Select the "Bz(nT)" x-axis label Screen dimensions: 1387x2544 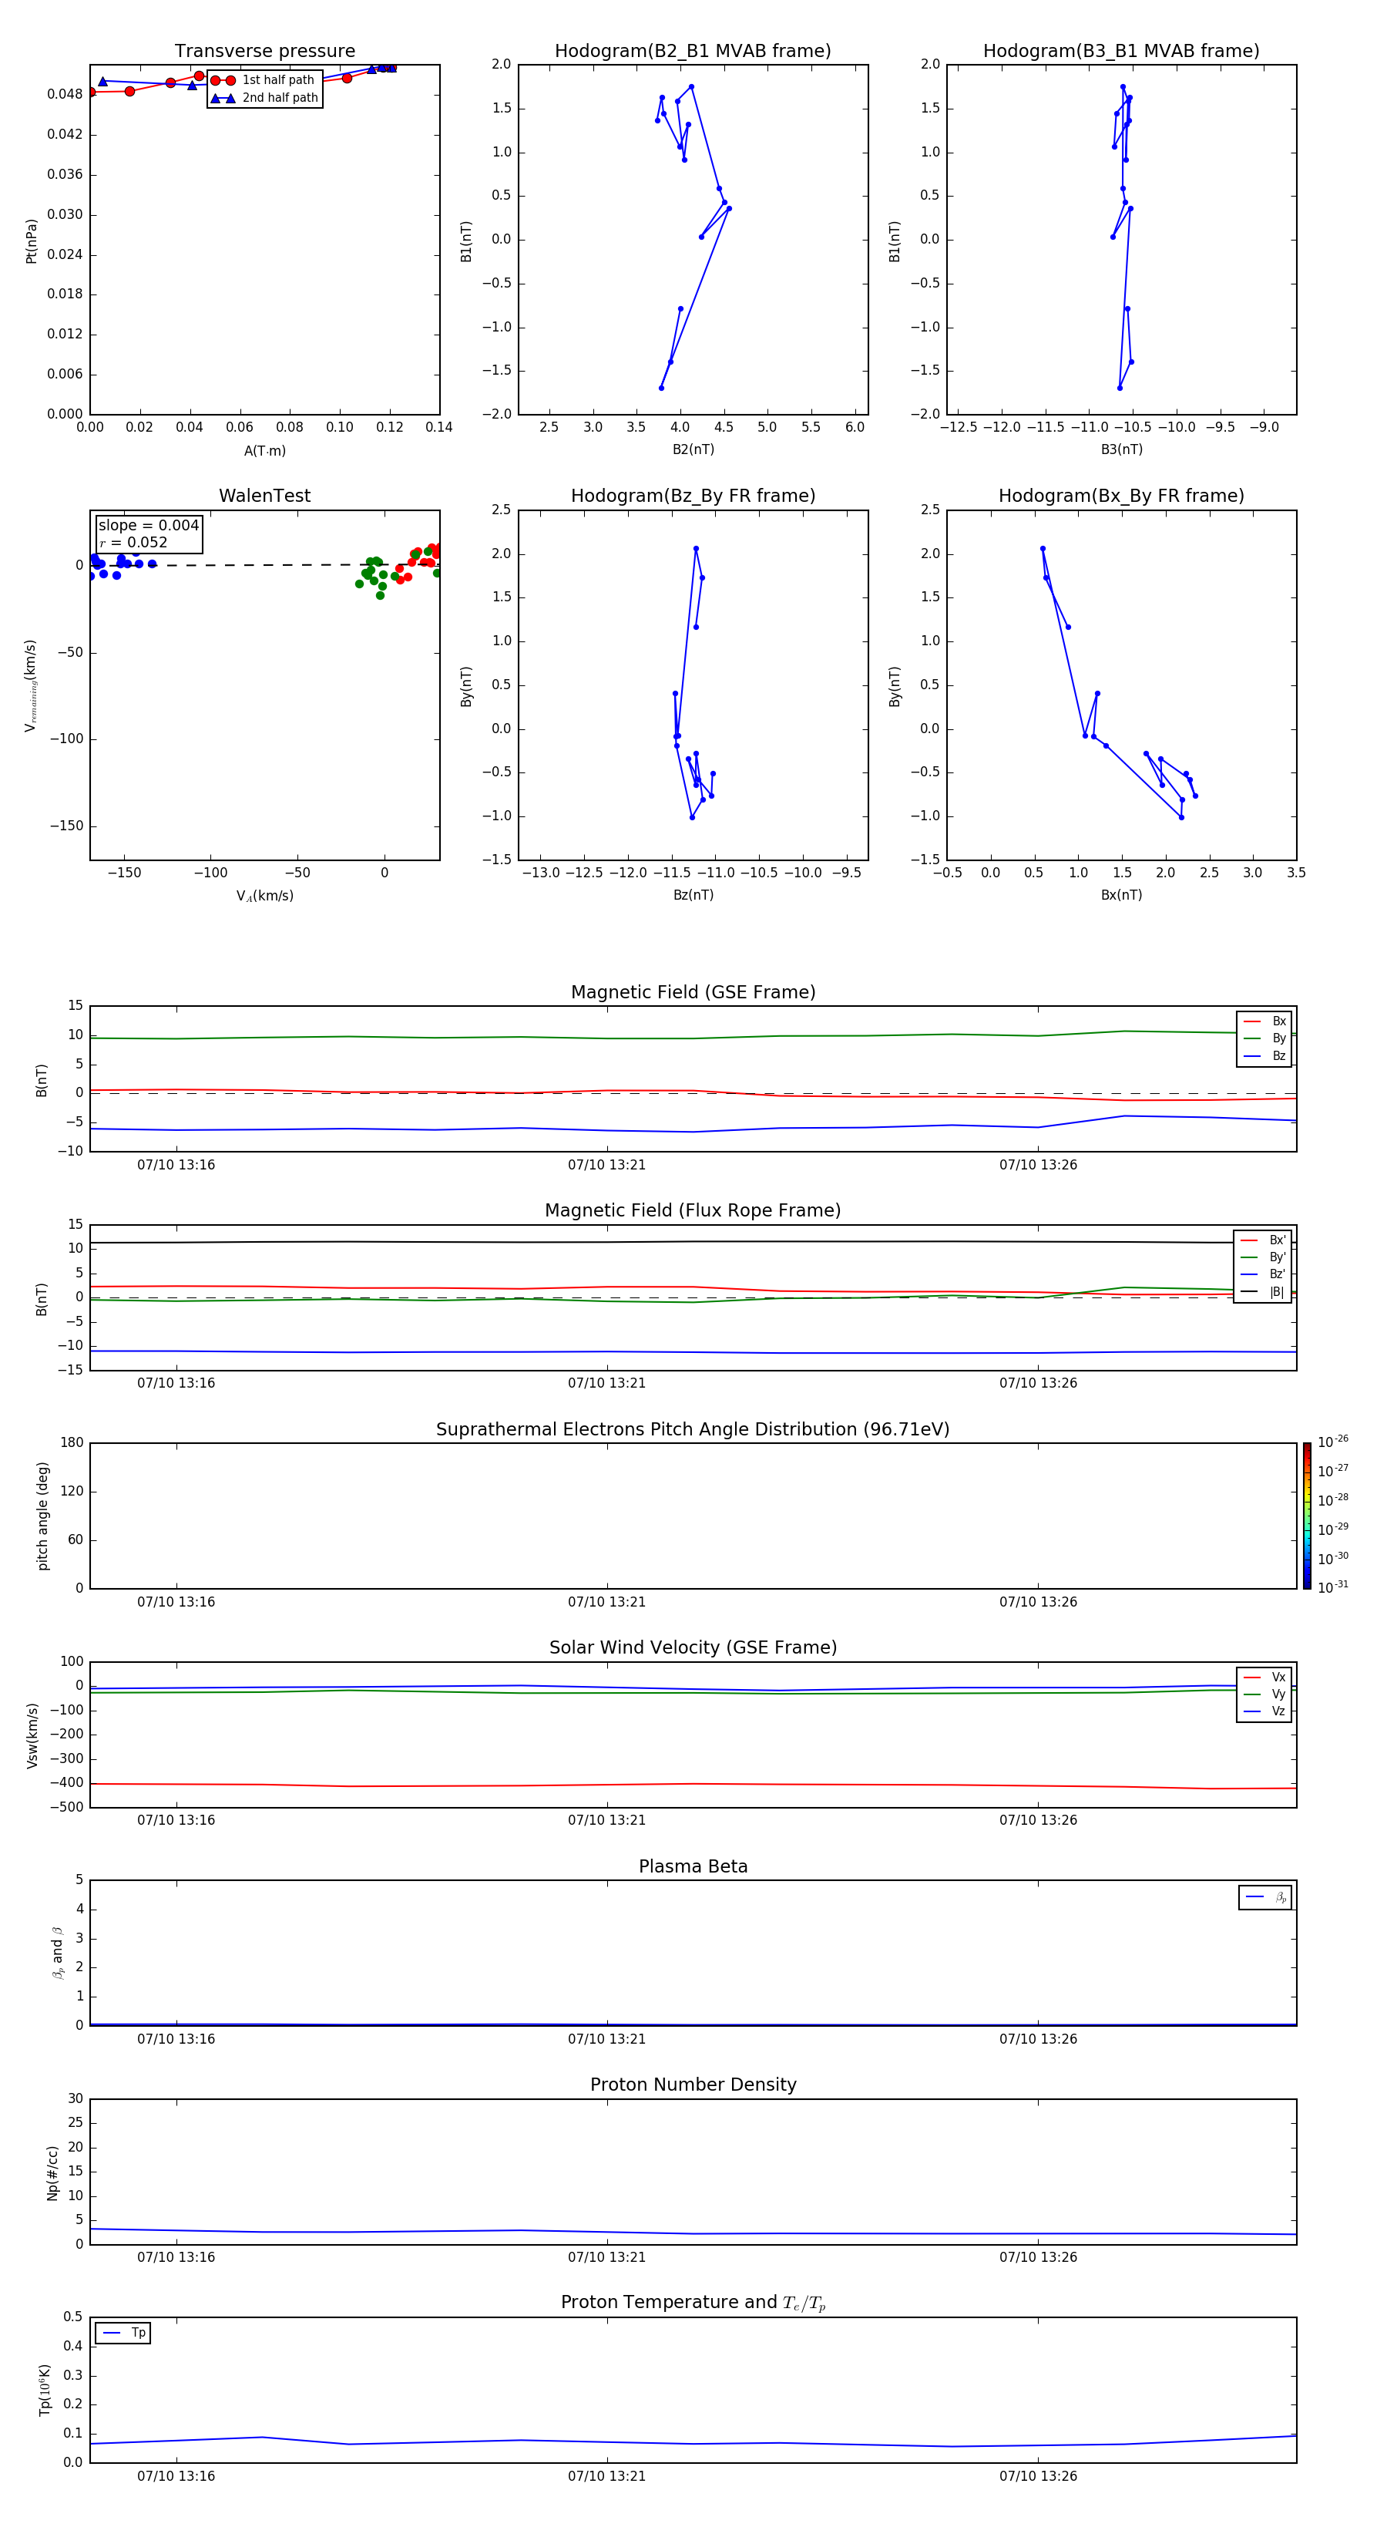point(693,895)
